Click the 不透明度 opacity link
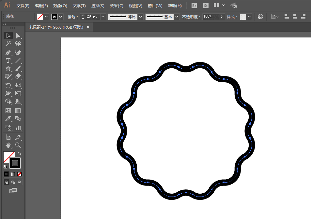This screenshot has height=219, width=311. 191,17
